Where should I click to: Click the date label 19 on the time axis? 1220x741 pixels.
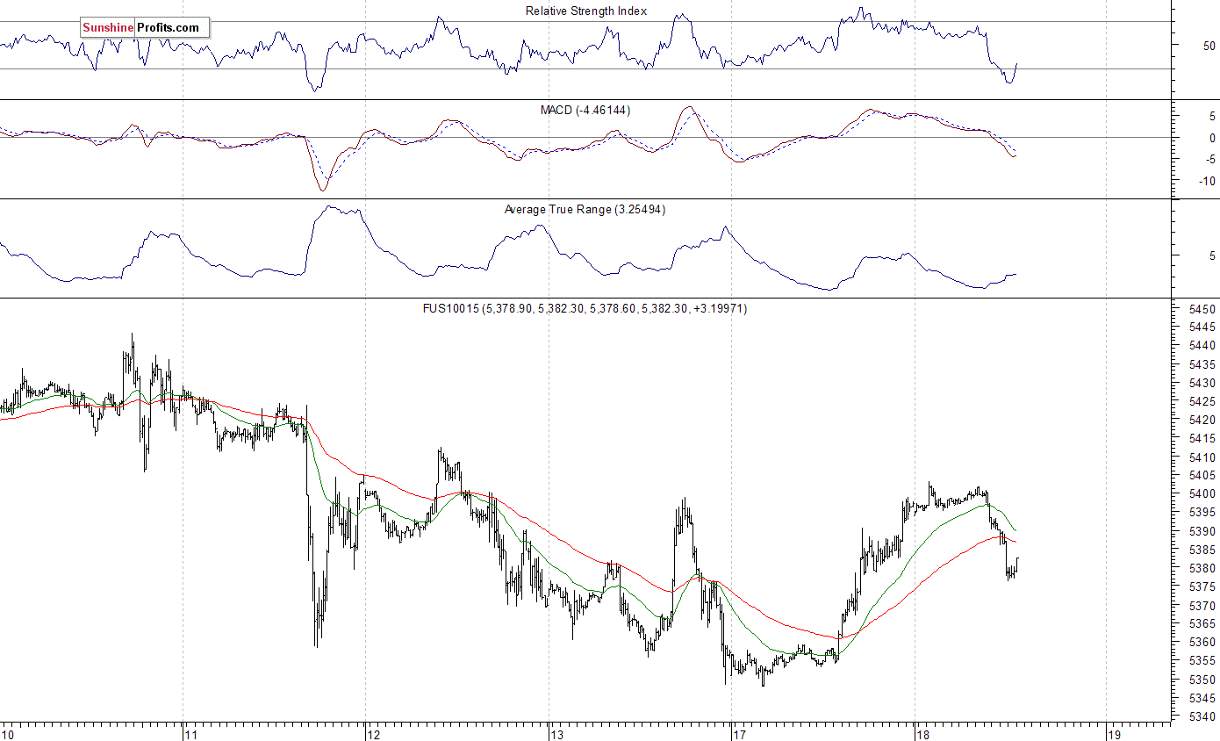pos(1116,734)
